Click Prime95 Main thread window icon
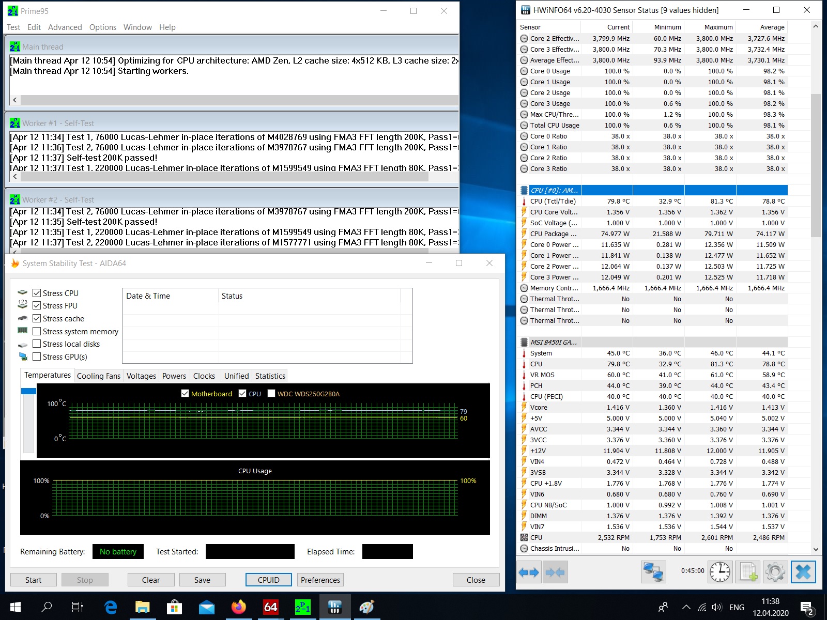The height and width of the screenshot is (620, 827). [x=14, y=47]
